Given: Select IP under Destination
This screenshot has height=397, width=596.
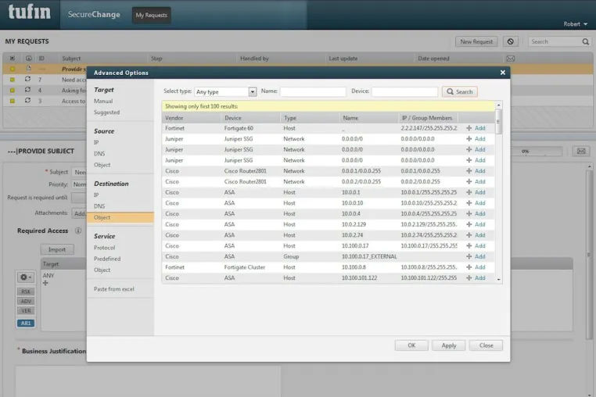Looking at the screenshot, I should point(96,195).
